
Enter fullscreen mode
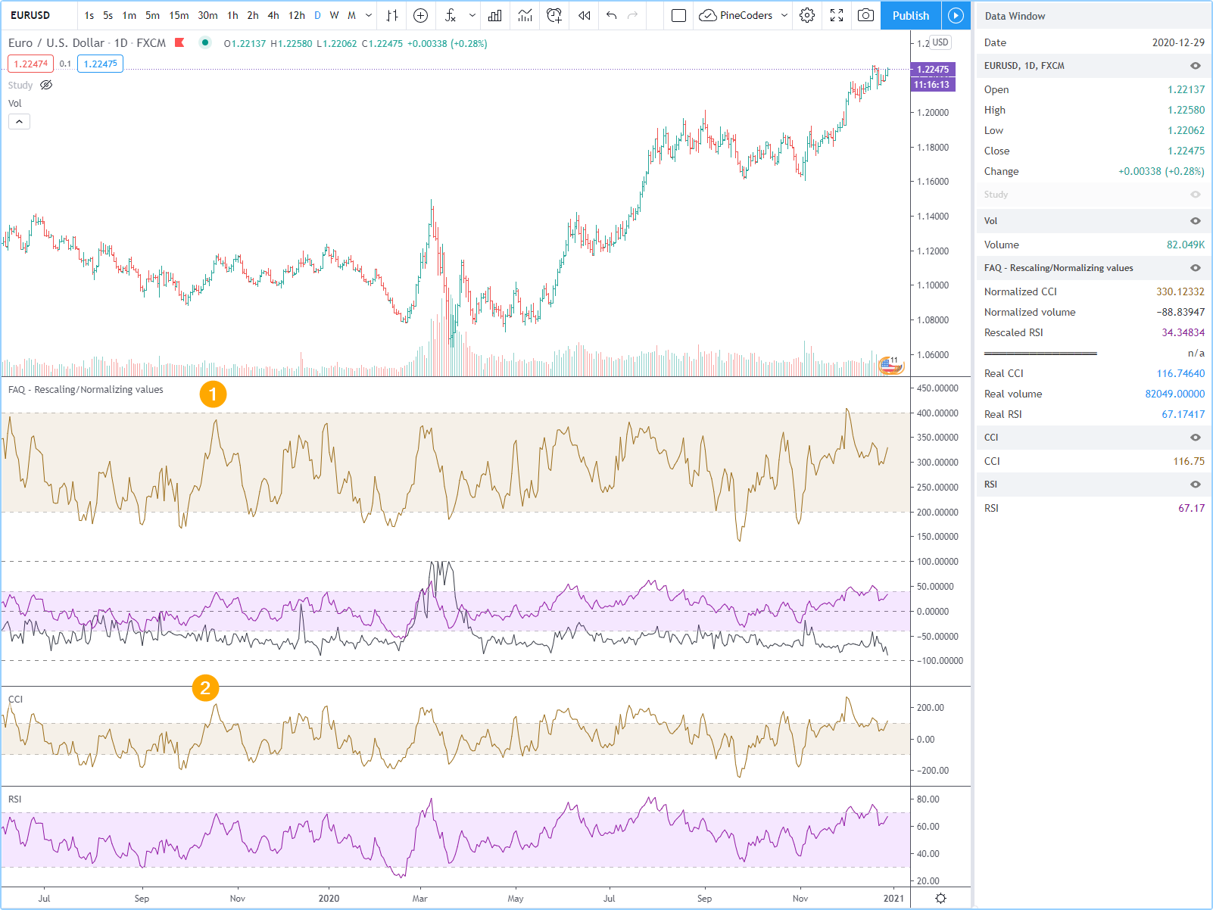click(837, 15)
